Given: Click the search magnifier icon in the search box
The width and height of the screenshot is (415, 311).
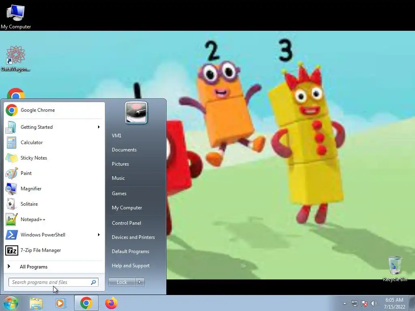Looking at the screenshot, I should click(94, 282).
